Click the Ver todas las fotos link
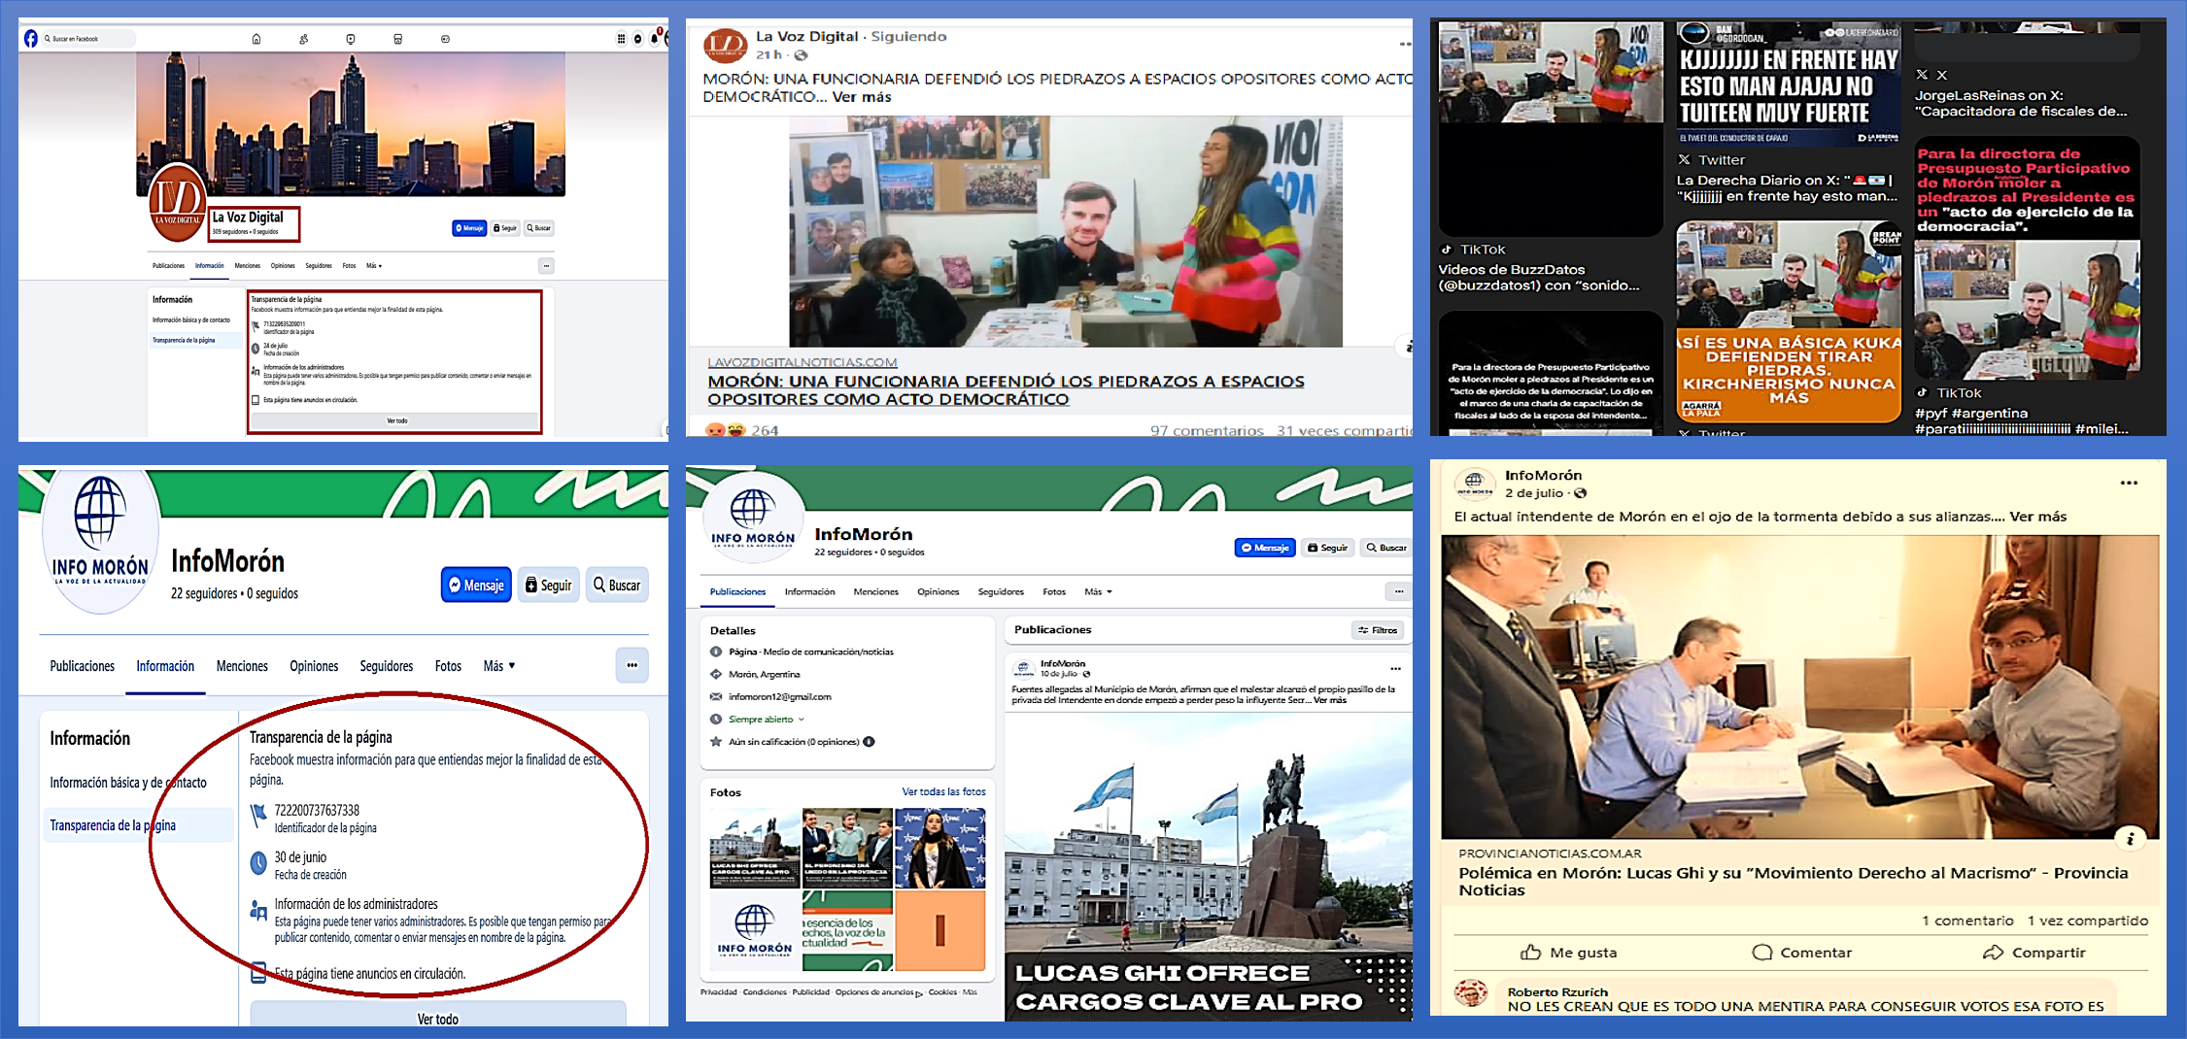The width and height of the screenshot is (2187, 1039). 942,791
